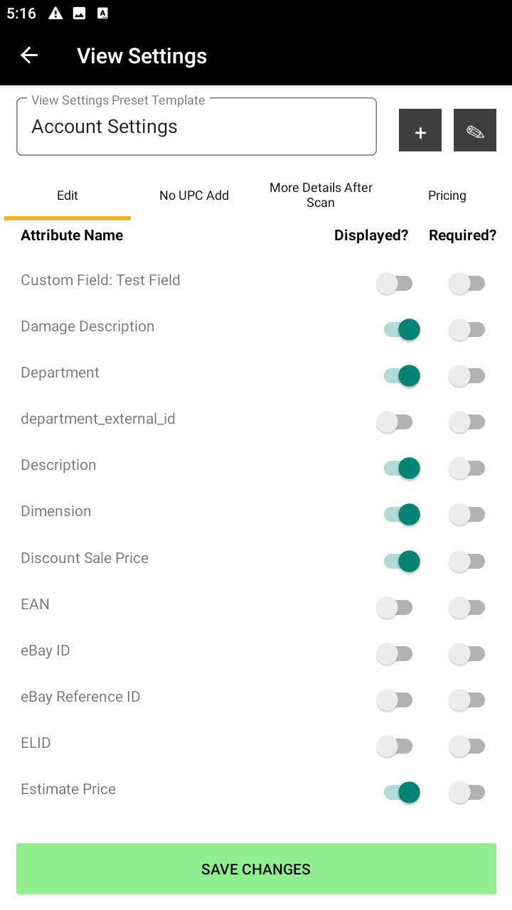Tap the back arrow icon

click(29, 55)
